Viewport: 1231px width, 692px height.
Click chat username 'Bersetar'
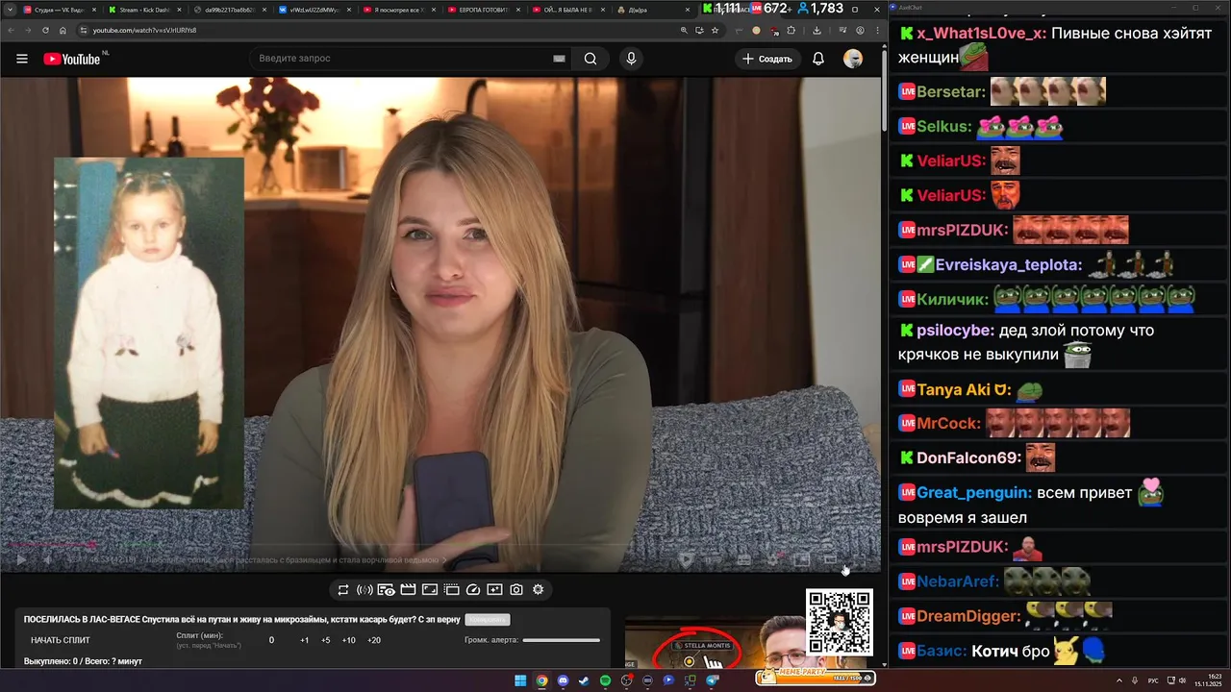[950, 92]
